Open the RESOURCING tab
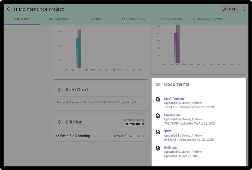The height and width of the screenshot is (170, 252). (59, 19)
